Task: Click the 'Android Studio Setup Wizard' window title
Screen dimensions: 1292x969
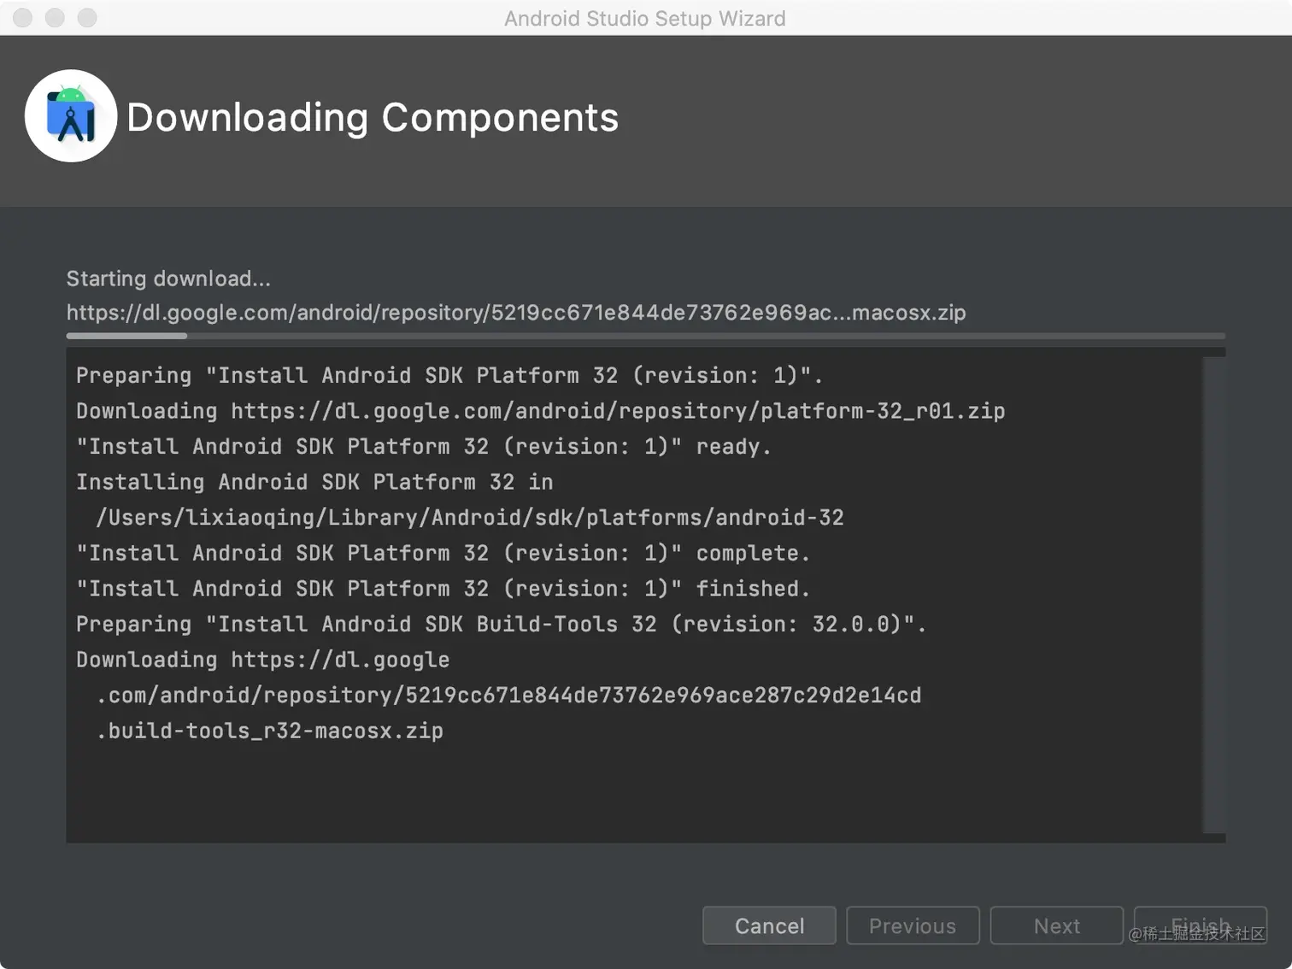Action: point(645,18)
